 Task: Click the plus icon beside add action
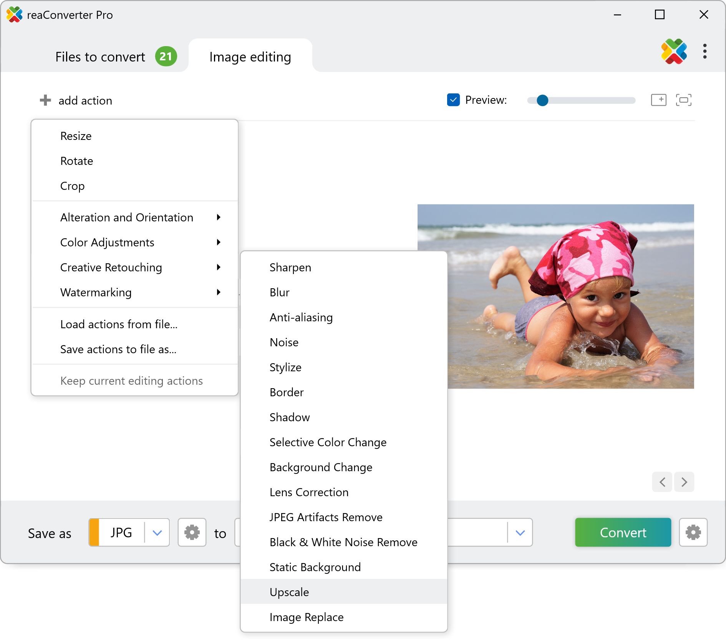pos(45,100)
